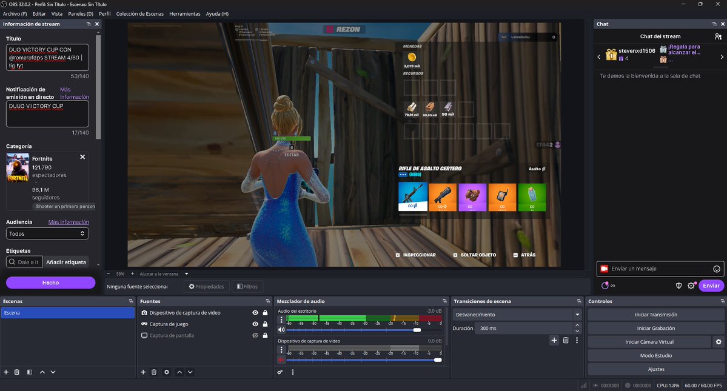Viewport: 727px width, 391px height.
Task: Add a new source in Fuentes panel
Action: pos(143,372)
